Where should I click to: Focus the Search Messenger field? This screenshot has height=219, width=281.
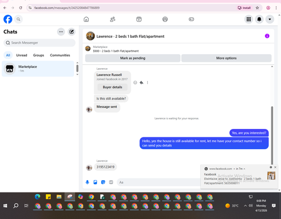tap(39, 43)
